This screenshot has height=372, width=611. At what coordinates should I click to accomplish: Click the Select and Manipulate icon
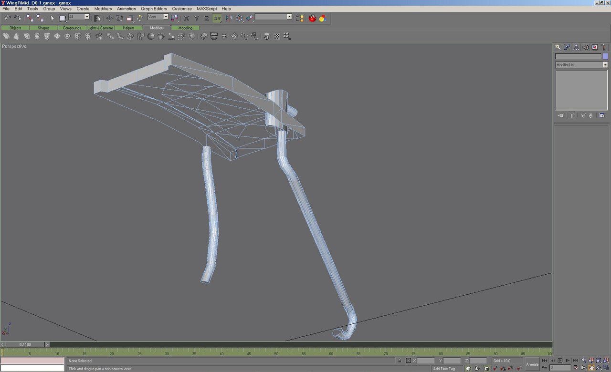pyautogui.click(x=139, y=18)
